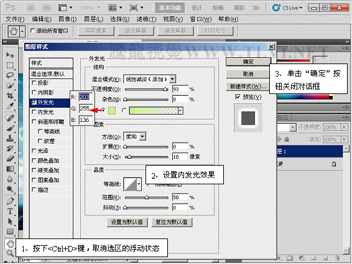The height and width of the screenshot is (264, 352).
Task: Select the Path Selection tool
Action: pyautogui.click(x=10, y=222)
